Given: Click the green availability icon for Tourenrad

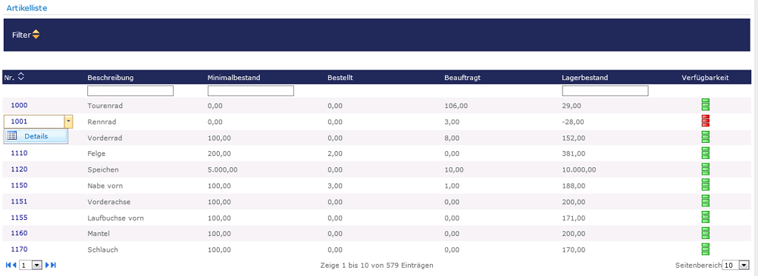Looking at the screenshot, I should (705, 104).
